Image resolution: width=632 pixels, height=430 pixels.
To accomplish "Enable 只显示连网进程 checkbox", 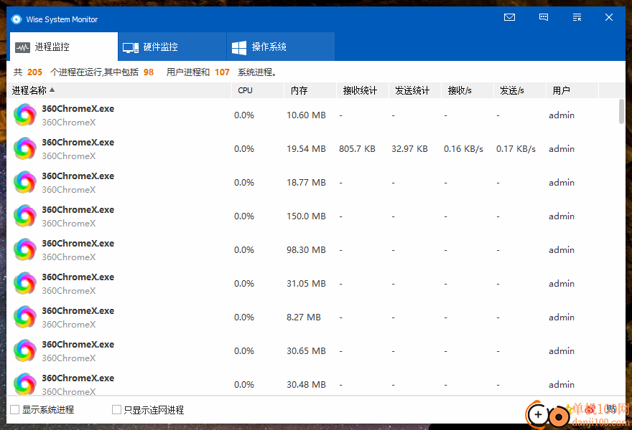I will 116,409.
